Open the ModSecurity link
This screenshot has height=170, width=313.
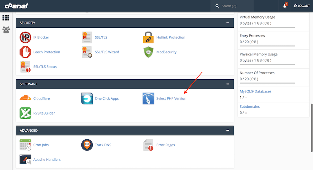pyautogui.click(x=166, y=52)
